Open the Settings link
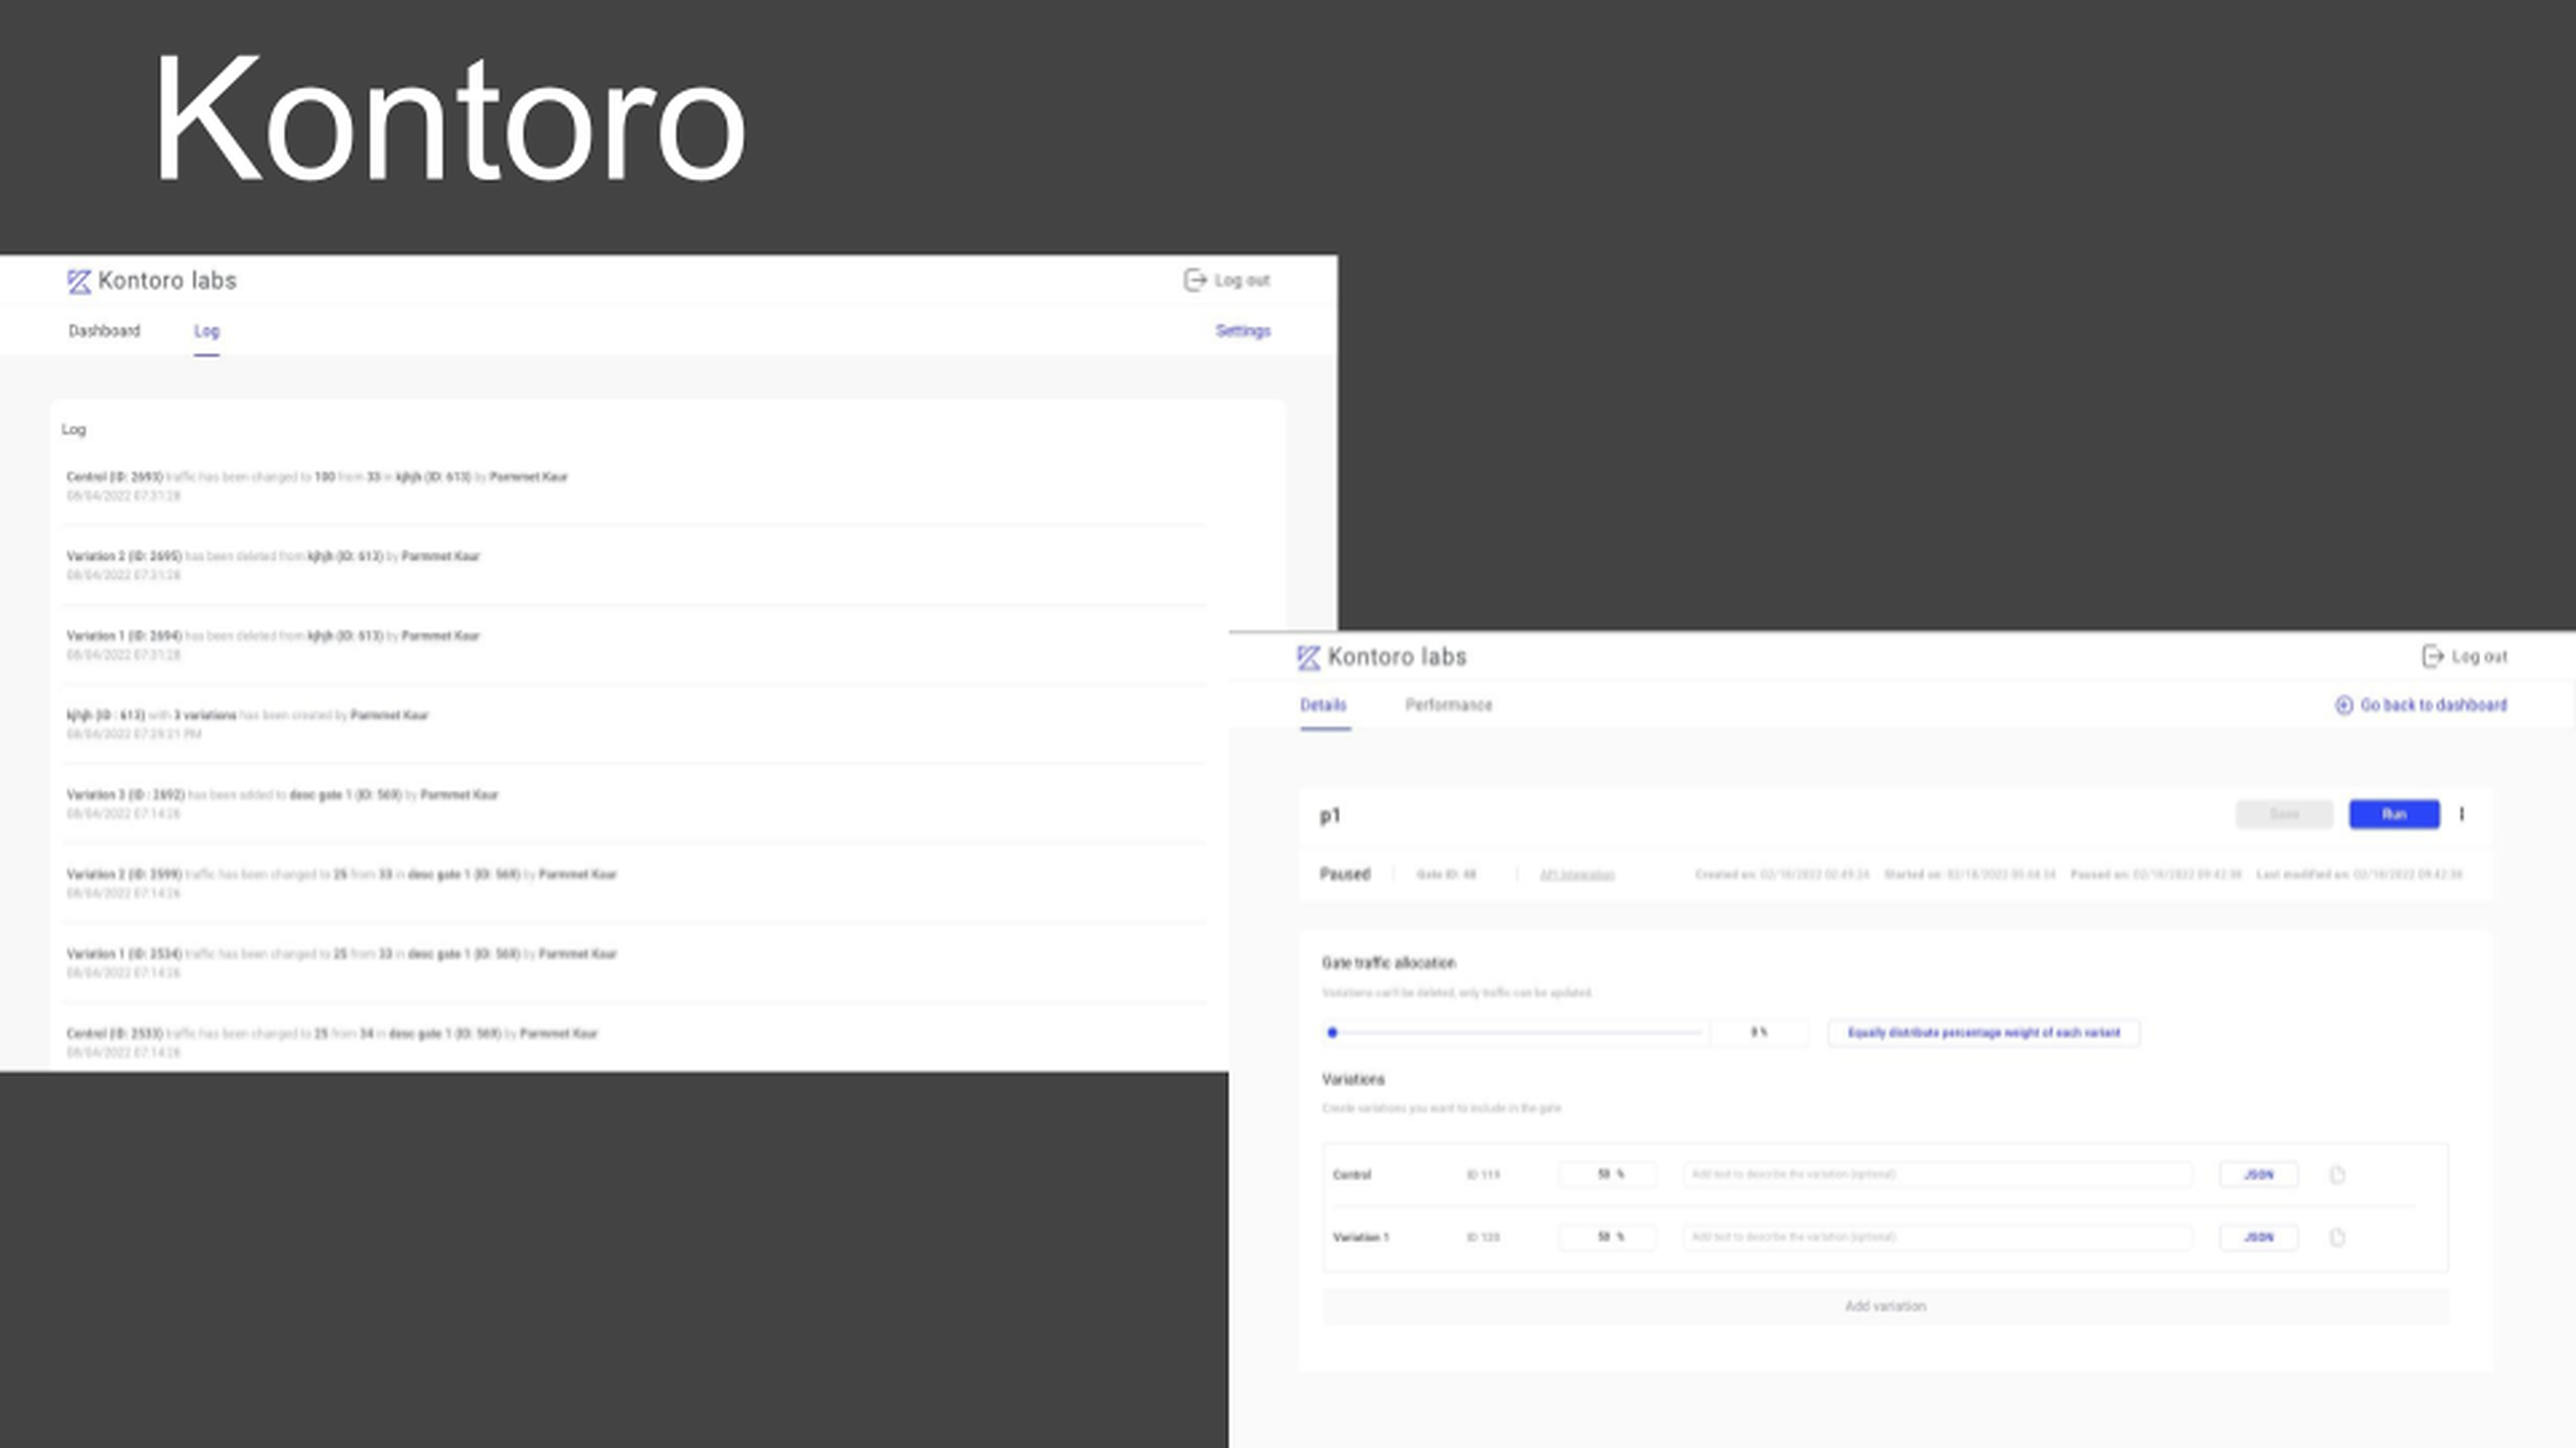The height and width of the screenshot is (1448, 2576). (x=1242, y=331)
